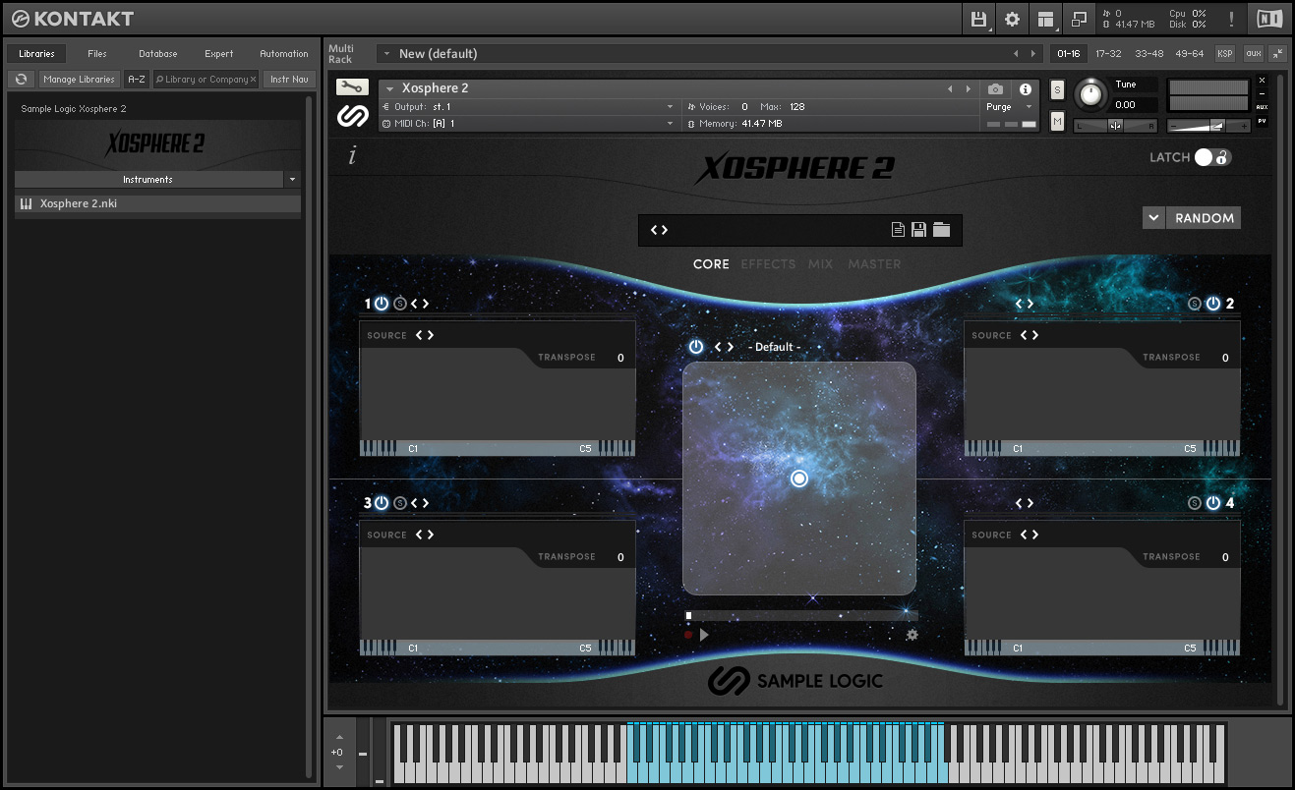Open Kontakt options gear icon
Viewport: 1295px width, 790px height.
pos(1012,19)
